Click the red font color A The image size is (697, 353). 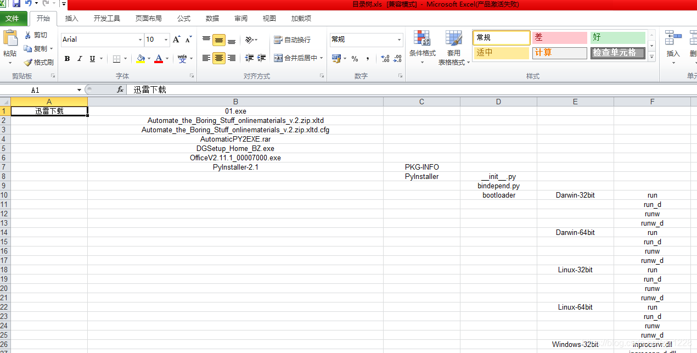(159, 59)
